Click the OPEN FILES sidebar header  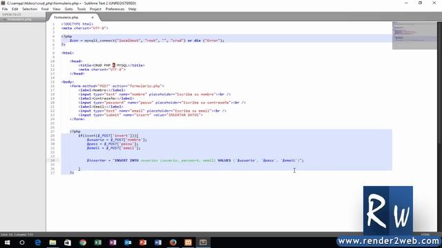click(x=12, y=14)
